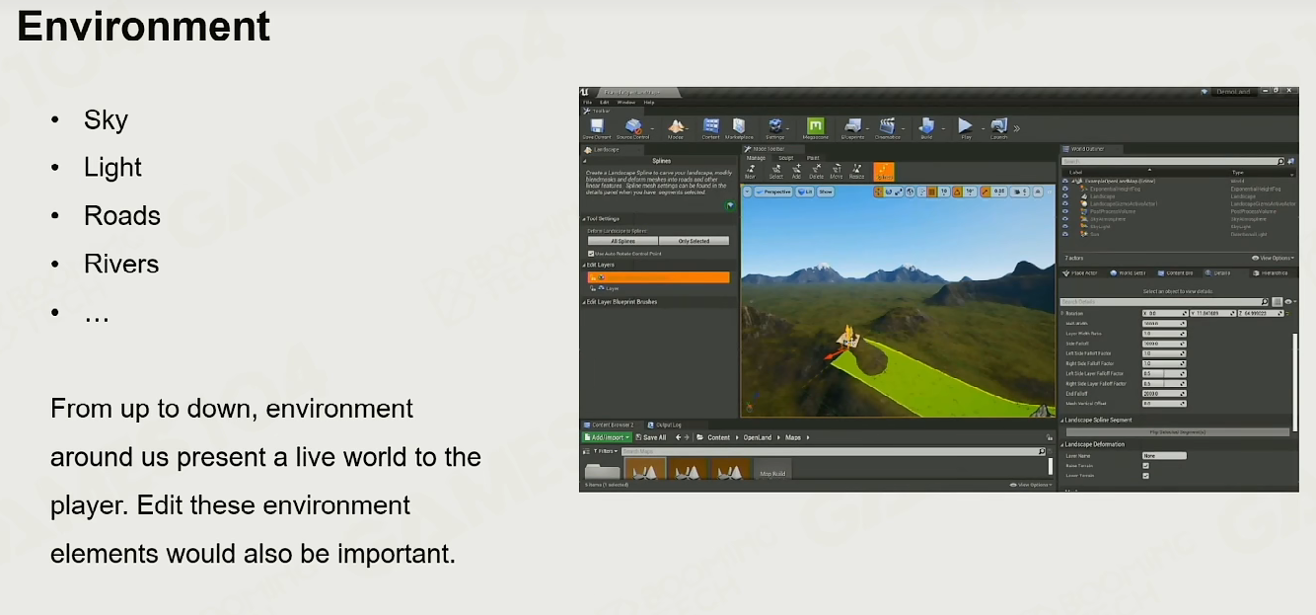Click the world coordinate system globe icon
Viewport: 1316px width, 615px height.
pyautogui.click(x=912, y=192)
